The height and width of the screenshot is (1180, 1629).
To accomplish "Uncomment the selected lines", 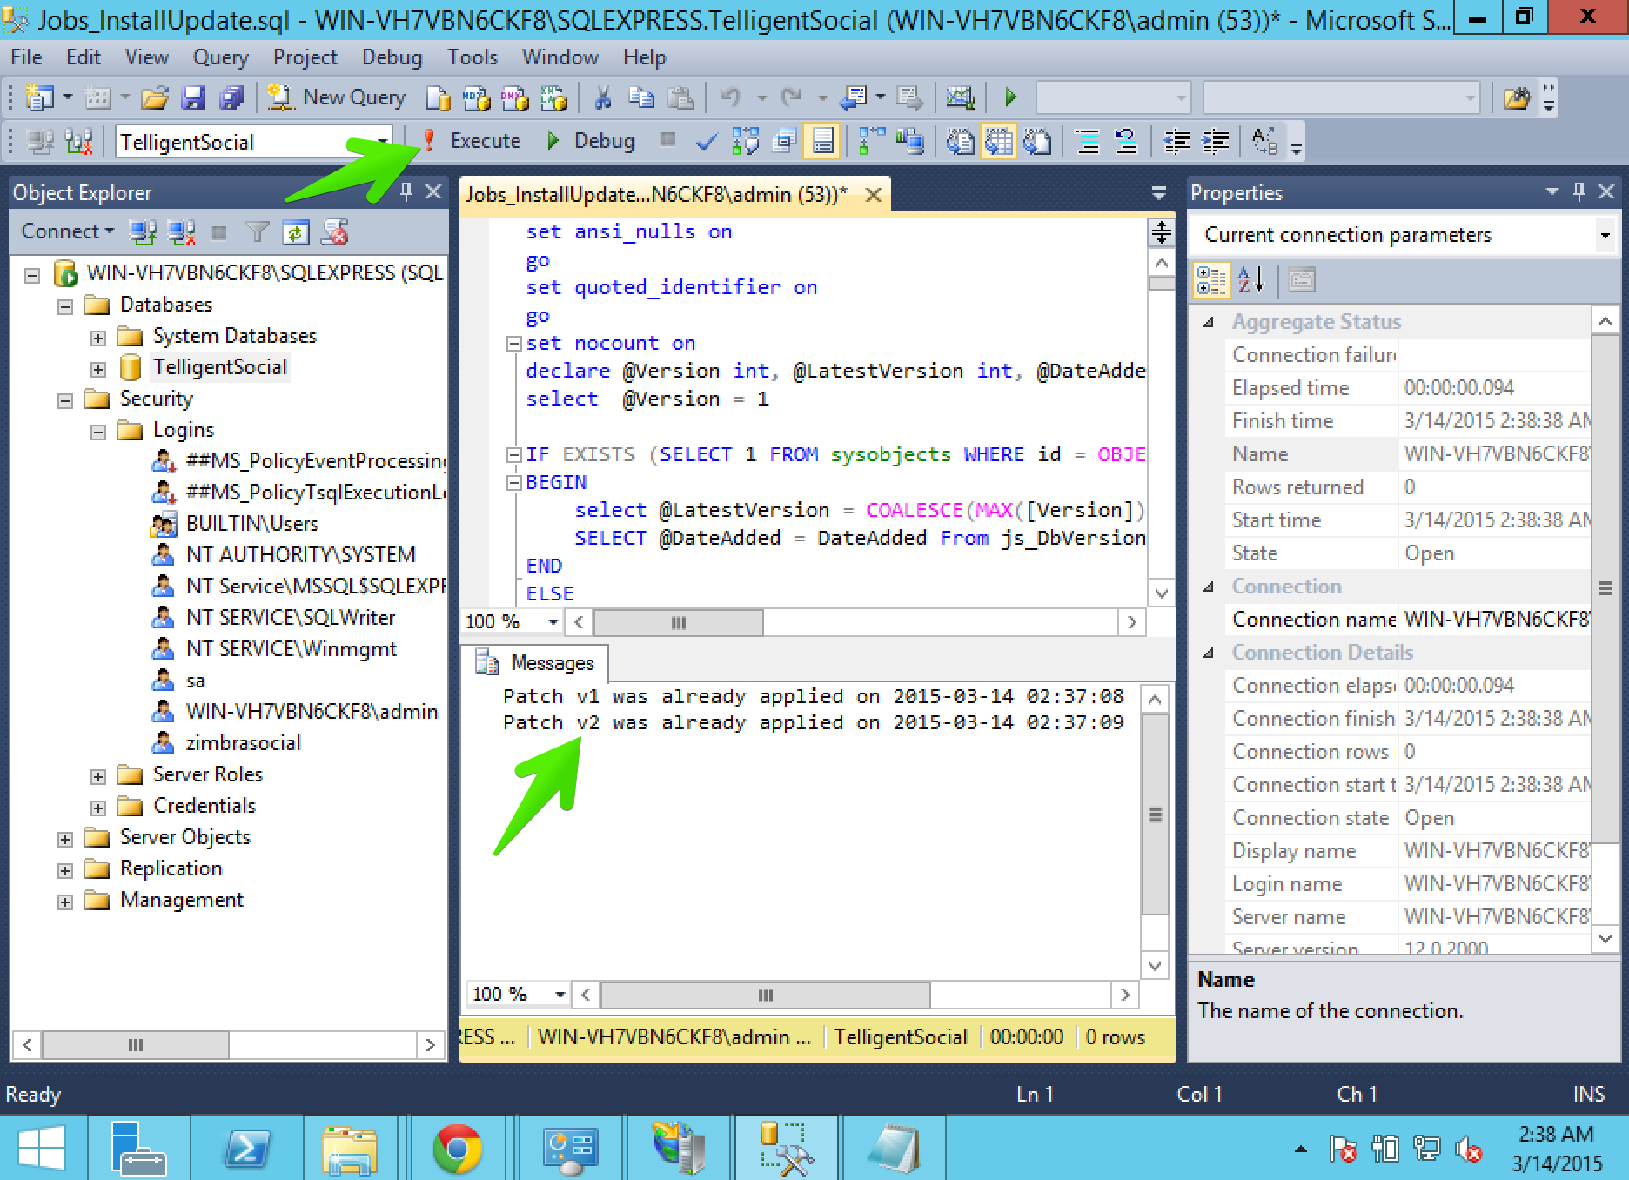I will pos(1126,141).
